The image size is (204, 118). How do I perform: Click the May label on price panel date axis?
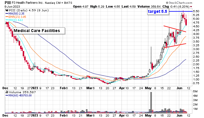tap(148, 88)
